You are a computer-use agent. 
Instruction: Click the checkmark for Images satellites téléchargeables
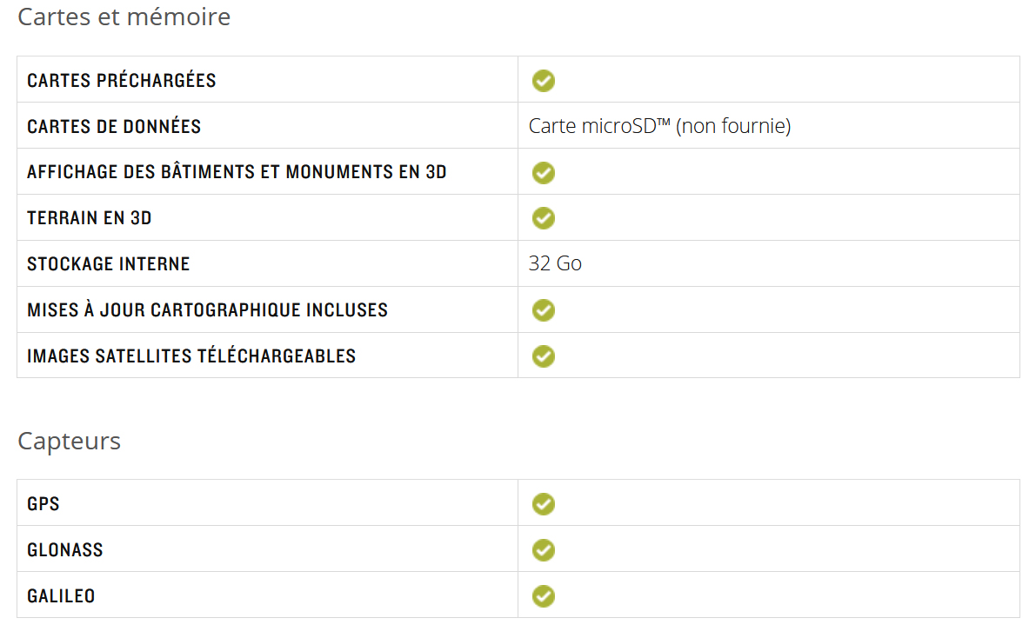(543, 356)
